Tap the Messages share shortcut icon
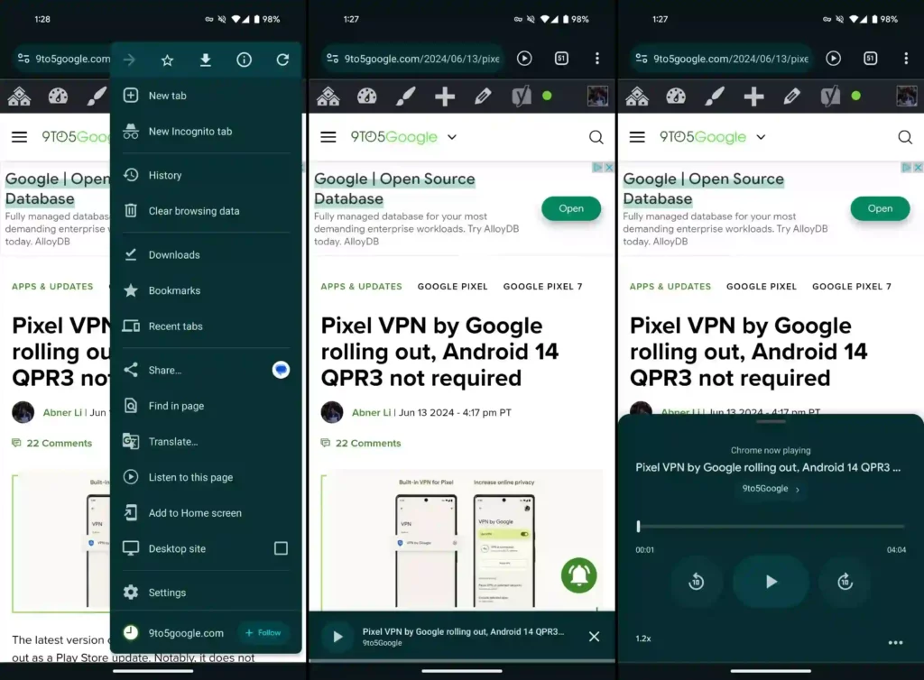Viewport: 924px width, 680px height. [x=282, y=370]
